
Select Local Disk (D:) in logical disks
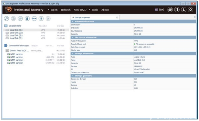(x=36, y=33)
